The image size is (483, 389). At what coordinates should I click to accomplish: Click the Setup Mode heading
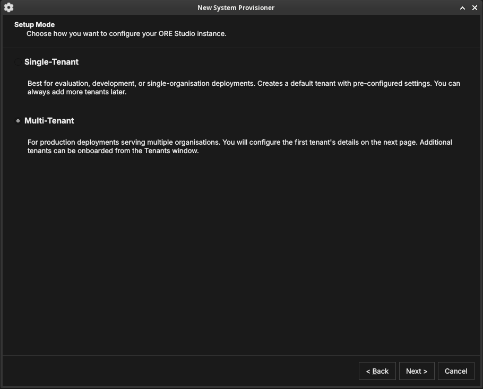pyautogui.click(x=34, y=24)
